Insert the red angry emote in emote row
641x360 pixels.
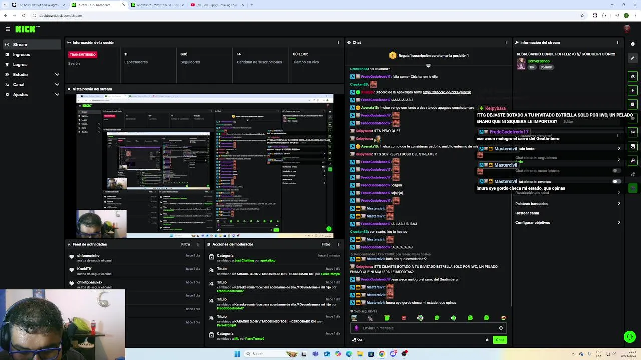[x=404, y=318]
